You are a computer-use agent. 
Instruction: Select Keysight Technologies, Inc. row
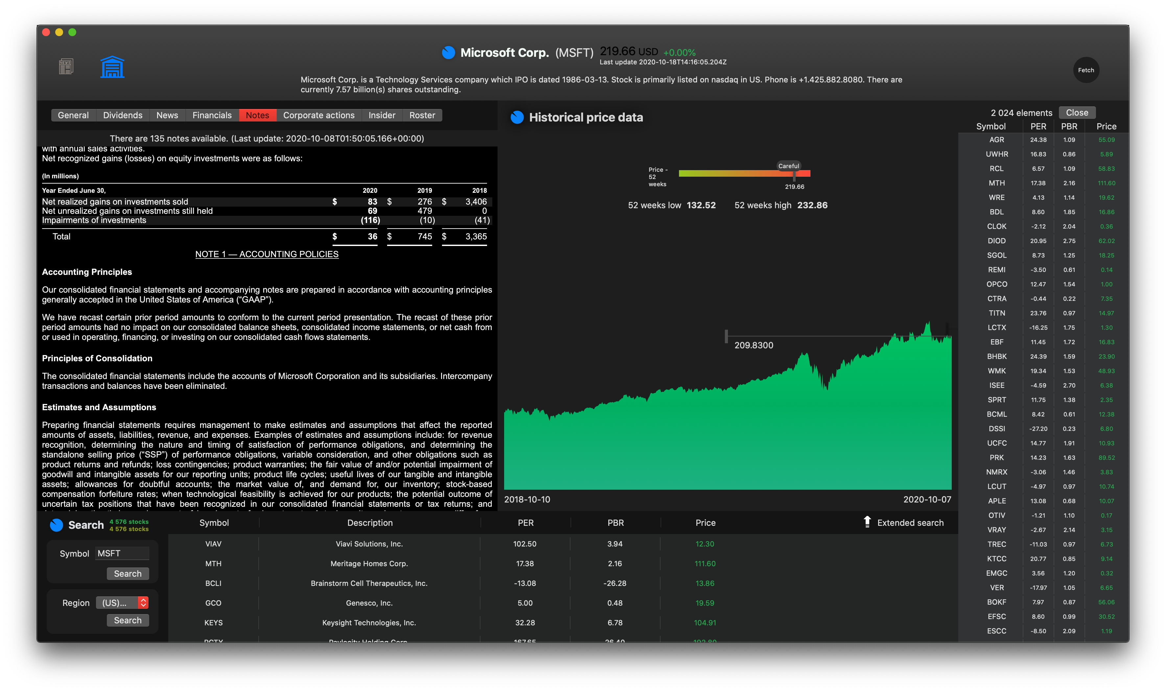coord(563,623)
